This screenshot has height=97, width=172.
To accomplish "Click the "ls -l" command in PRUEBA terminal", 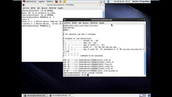I will [52, 17].
